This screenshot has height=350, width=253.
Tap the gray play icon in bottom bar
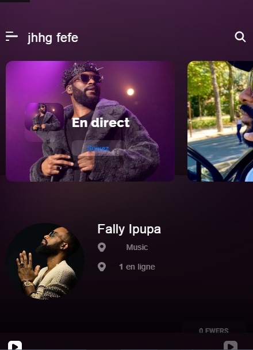231,345
